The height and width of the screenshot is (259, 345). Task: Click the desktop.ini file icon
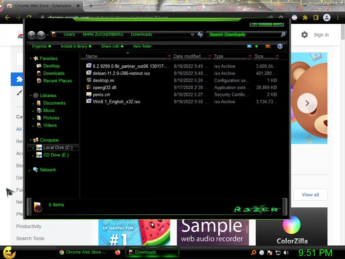tap(89, 80)
